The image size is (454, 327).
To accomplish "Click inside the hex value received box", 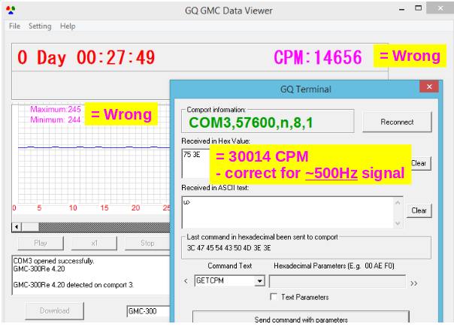I will tap(195, 164).
